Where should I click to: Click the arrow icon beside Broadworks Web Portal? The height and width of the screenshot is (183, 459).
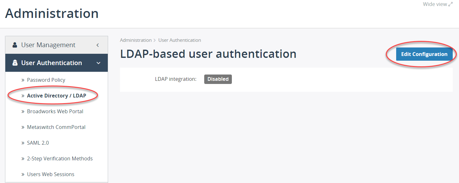pyautogui.click(x=23, y=111)
